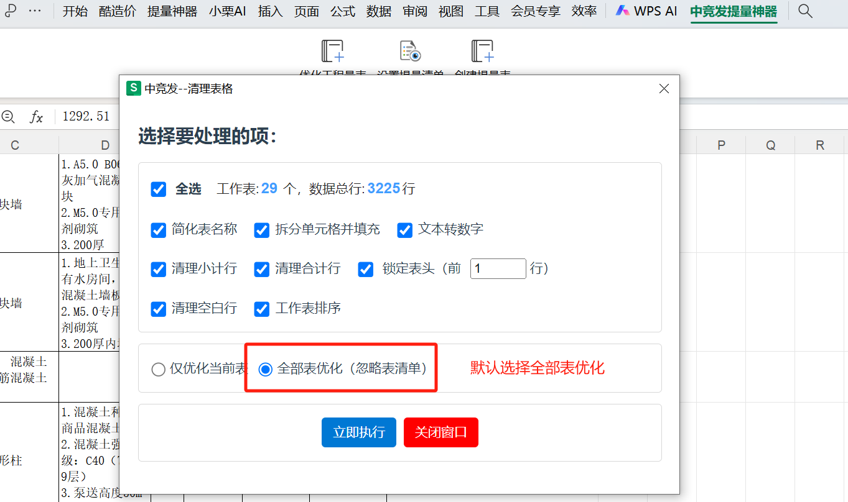Open the 公式 tab
The image size is (848, 502).
tap(343, 11)
